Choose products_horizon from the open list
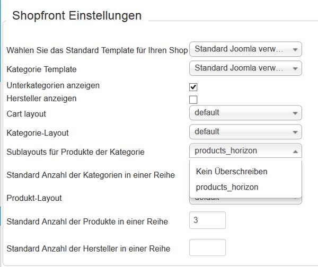Viewport: 318px width, 267px height. tap(226, 187)
